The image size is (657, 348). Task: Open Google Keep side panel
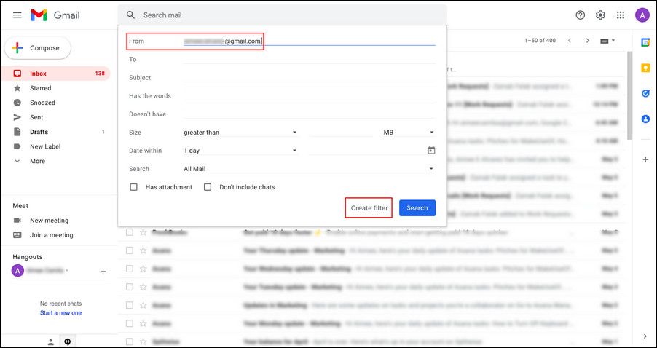[645, 68]
